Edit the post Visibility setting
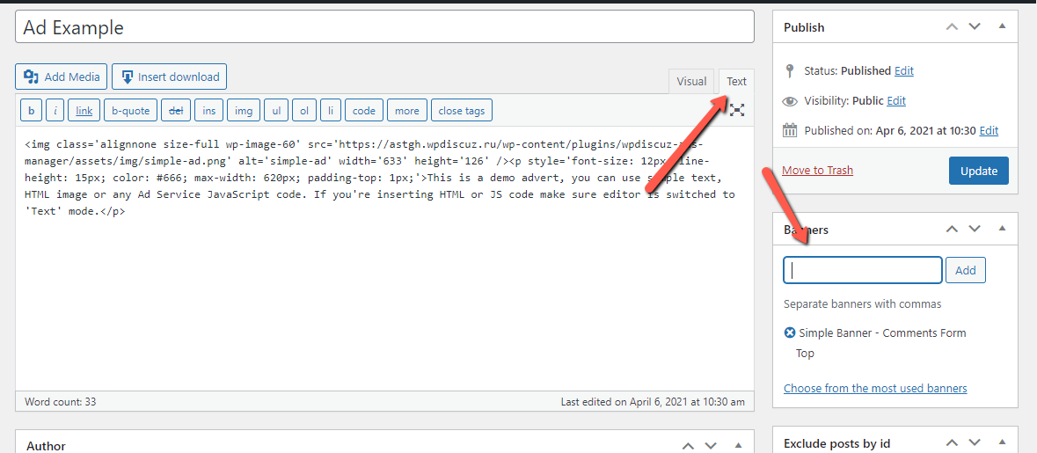The height and width of the screenshot is (453, 1037). (x=896, y=100)
